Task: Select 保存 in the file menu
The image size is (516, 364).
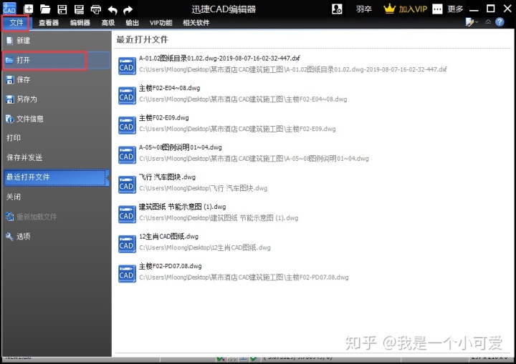Action: [56, 79]
